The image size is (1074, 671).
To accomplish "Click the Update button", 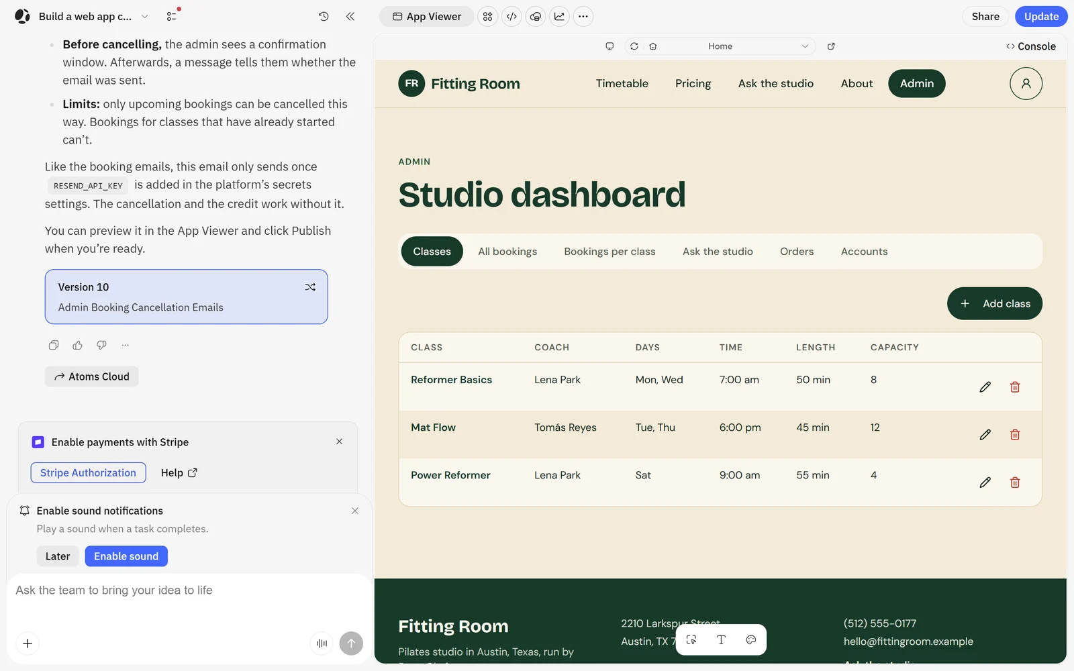I will click(1041, 16).
